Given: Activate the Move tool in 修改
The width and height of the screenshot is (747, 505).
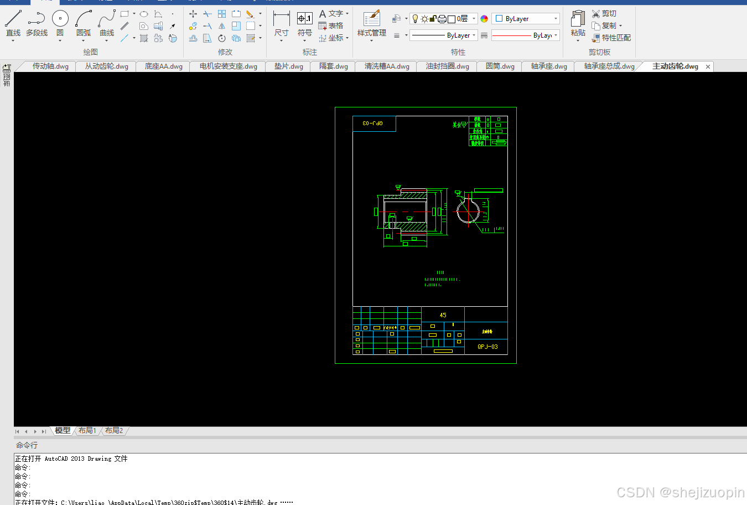Looking at the screenshot, I should pos(193,14).
